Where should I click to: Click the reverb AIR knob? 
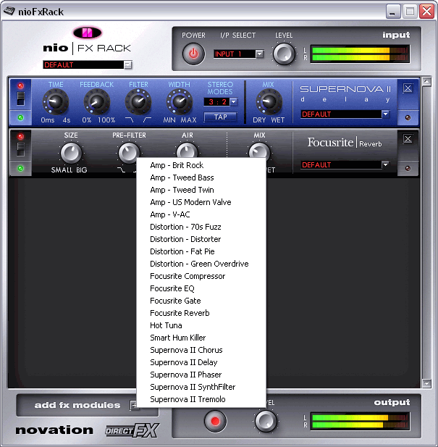[x=187, y=150]
